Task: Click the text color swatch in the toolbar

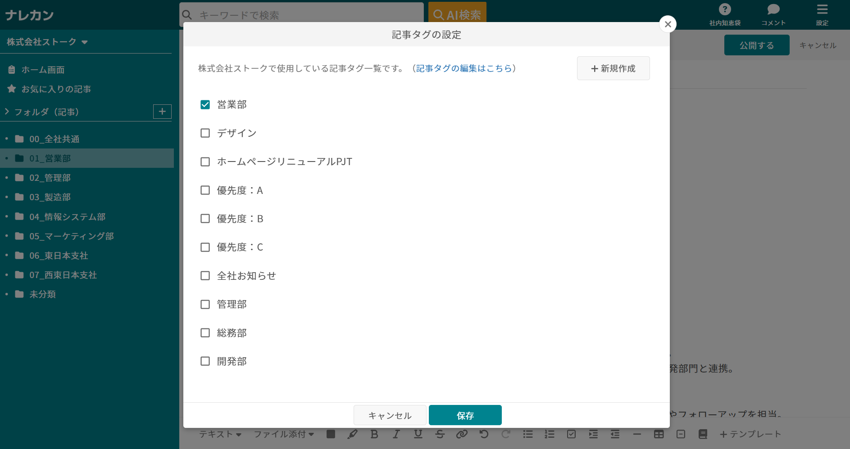Action: [x=331, y=434]
